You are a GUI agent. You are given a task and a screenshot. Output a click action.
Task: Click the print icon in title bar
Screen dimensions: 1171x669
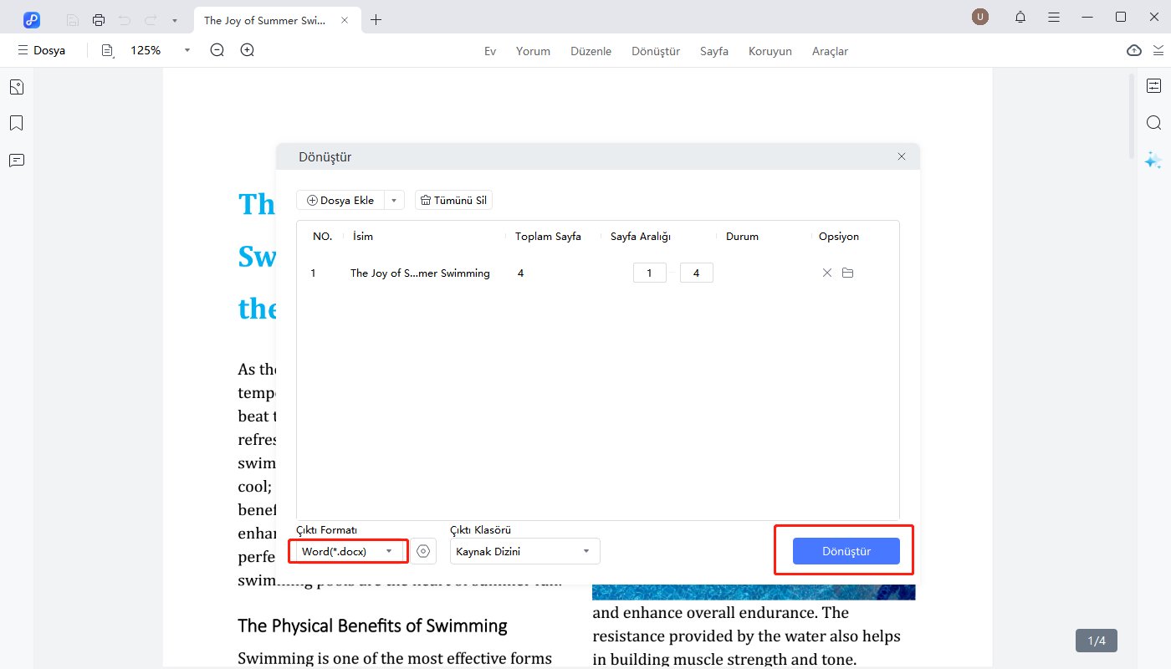click(x=99, y=19)
